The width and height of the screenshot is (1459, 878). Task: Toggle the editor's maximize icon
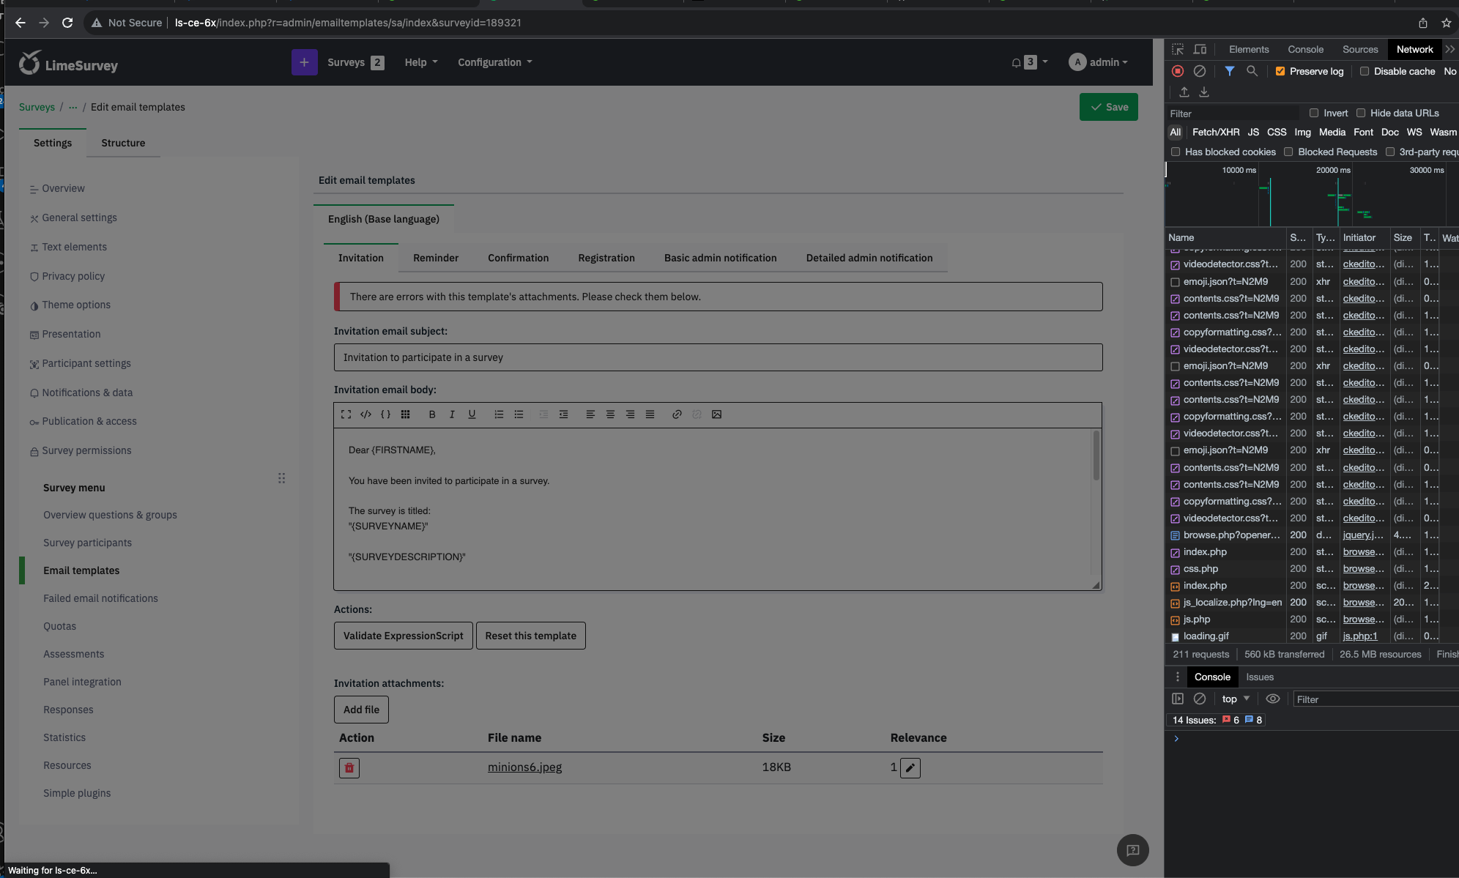[346, 414]
